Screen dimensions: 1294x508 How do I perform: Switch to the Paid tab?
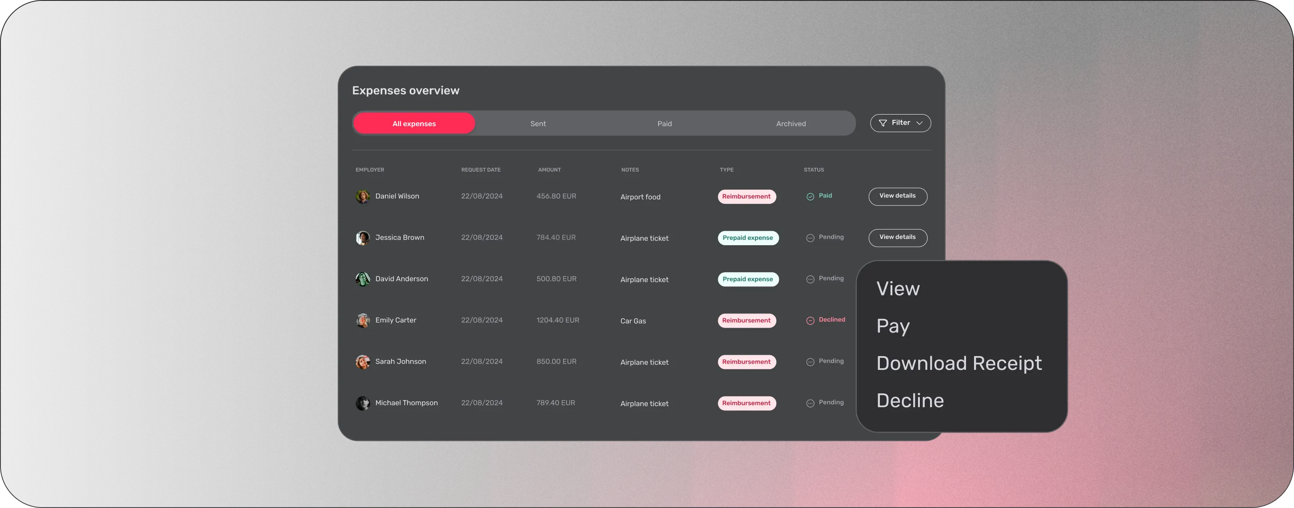click(665, 123)
